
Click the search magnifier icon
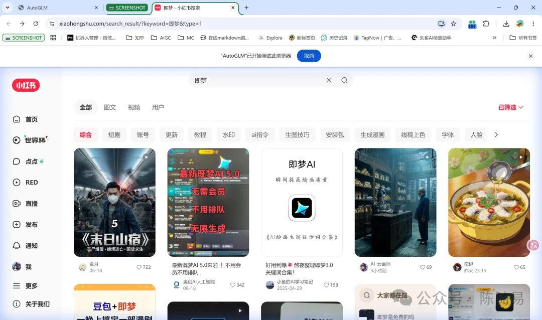(344, 80)
